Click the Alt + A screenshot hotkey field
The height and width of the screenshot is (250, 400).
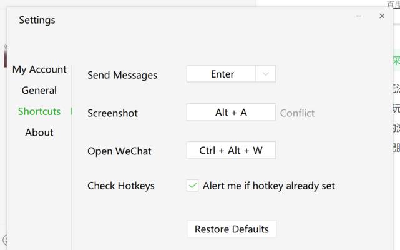click(231, 112)
